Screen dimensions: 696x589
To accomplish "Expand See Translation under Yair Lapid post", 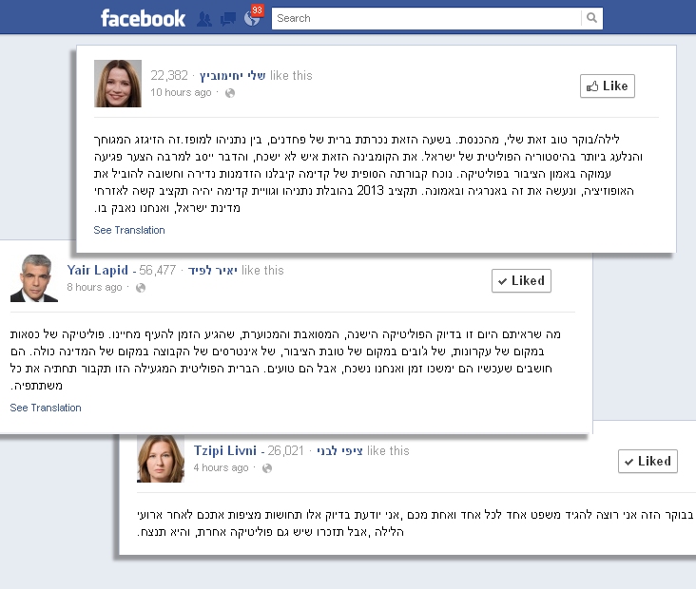I will [46, 408].
